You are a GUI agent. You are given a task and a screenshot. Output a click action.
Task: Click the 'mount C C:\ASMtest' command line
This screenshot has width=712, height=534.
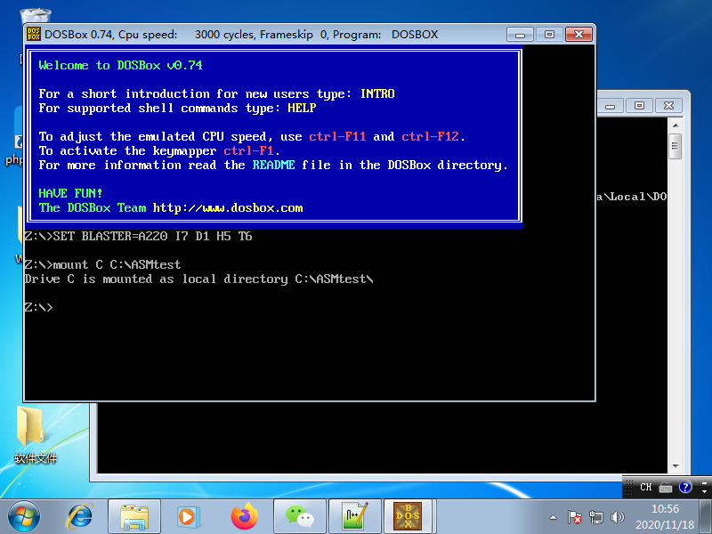(102, 264)
